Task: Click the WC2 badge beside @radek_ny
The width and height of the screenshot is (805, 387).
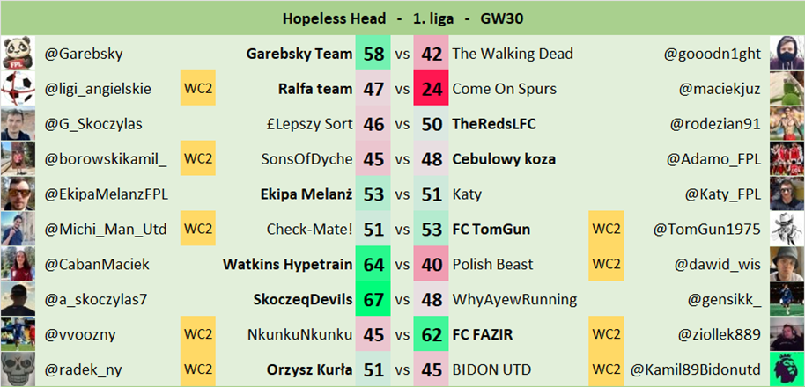Action: coord(198,369)
